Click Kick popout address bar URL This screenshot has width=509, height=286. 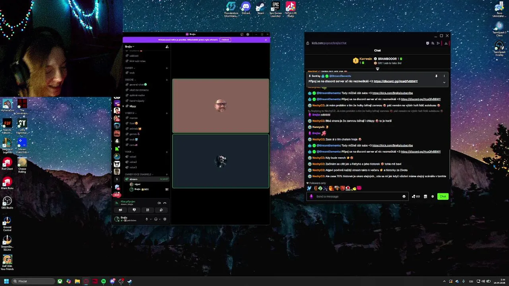pos(329,43)
